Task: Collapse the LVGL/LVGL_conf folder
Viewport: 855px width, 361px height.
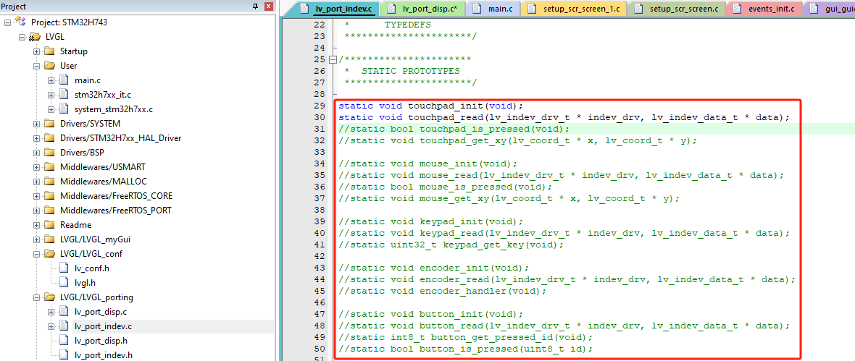Action: click(x=36, y=254)
